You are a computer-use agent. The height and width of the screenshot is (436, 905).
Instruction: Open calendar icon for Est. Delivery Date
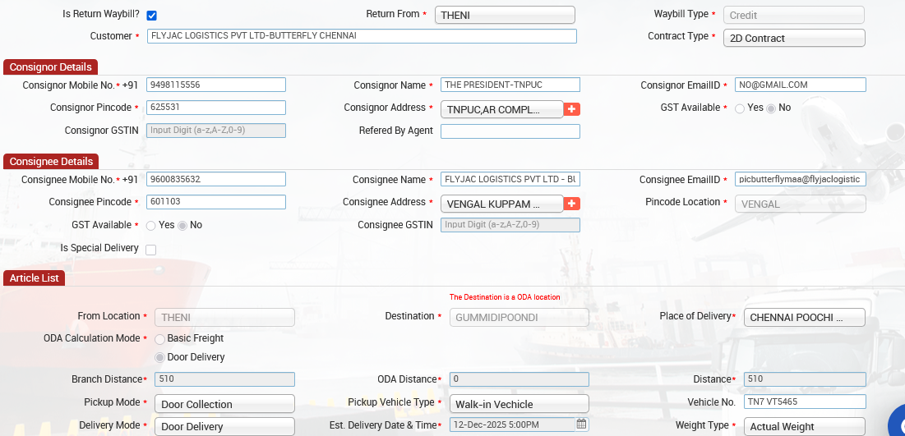(581, 425)
